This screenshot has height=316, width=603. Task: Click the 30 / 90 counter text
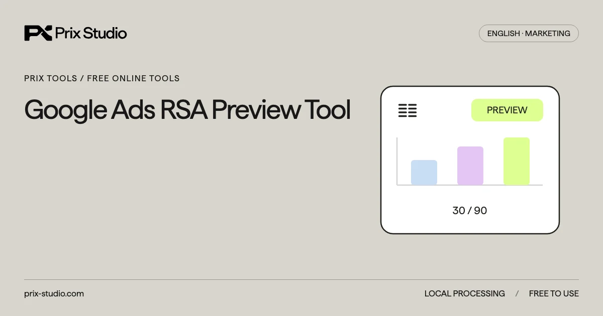pyautogui.click(x=470, y=211)
